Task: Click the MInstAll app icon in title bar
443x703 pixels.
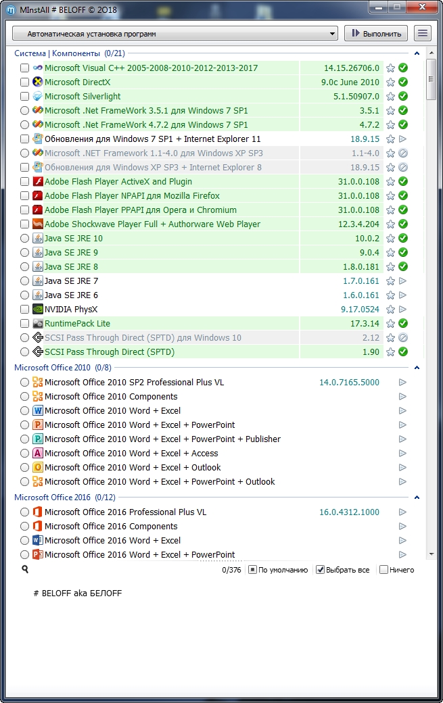Action: pos(11,9)
